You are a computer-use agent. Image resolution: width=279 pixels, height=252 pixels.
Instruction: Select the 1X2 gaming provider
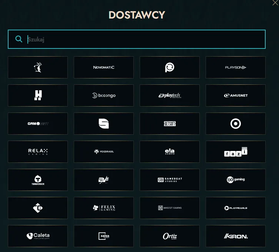(x=236, y=180)
